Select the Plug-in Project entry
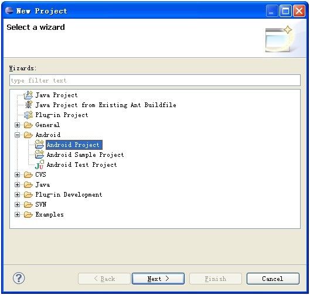Viewport: 310px width, 295px height. [62, 115]
